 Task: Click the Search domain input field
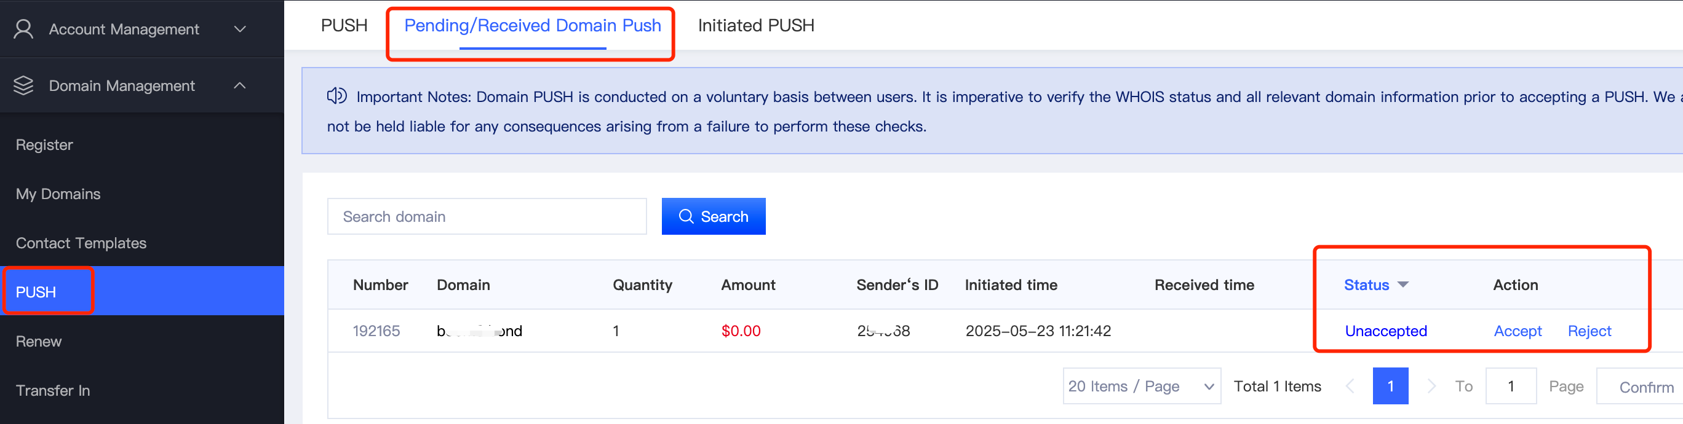487,216
